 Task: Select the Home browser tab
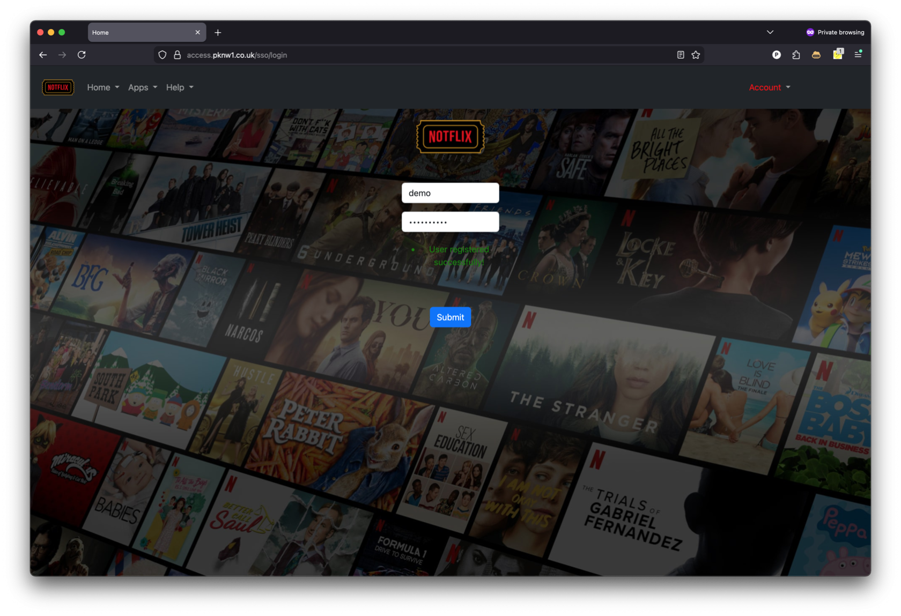(146, 33)
